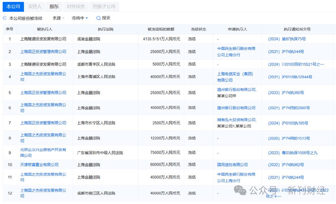Open case link (2024)沪0105执195号
The width and height of the screenshot is (336, 204).
coord(288,123)
